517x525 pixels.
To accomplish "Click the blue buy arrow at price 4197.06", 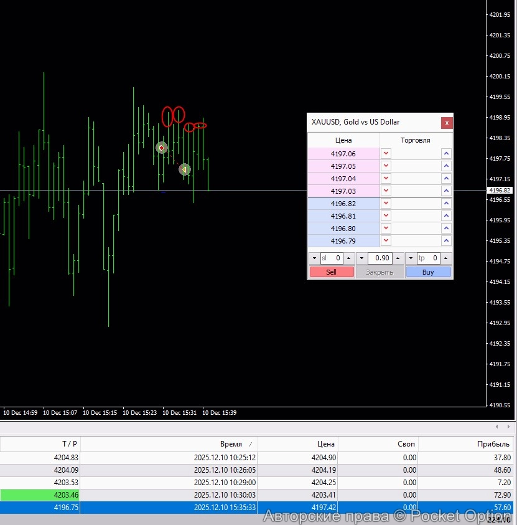I will click(x=446, y=153).
